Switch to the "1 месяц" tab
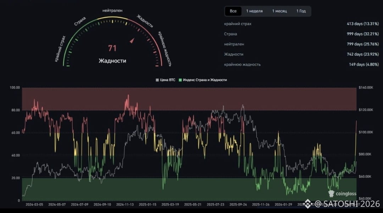Viewport: 383px width, 213px height. coord(279,11)
